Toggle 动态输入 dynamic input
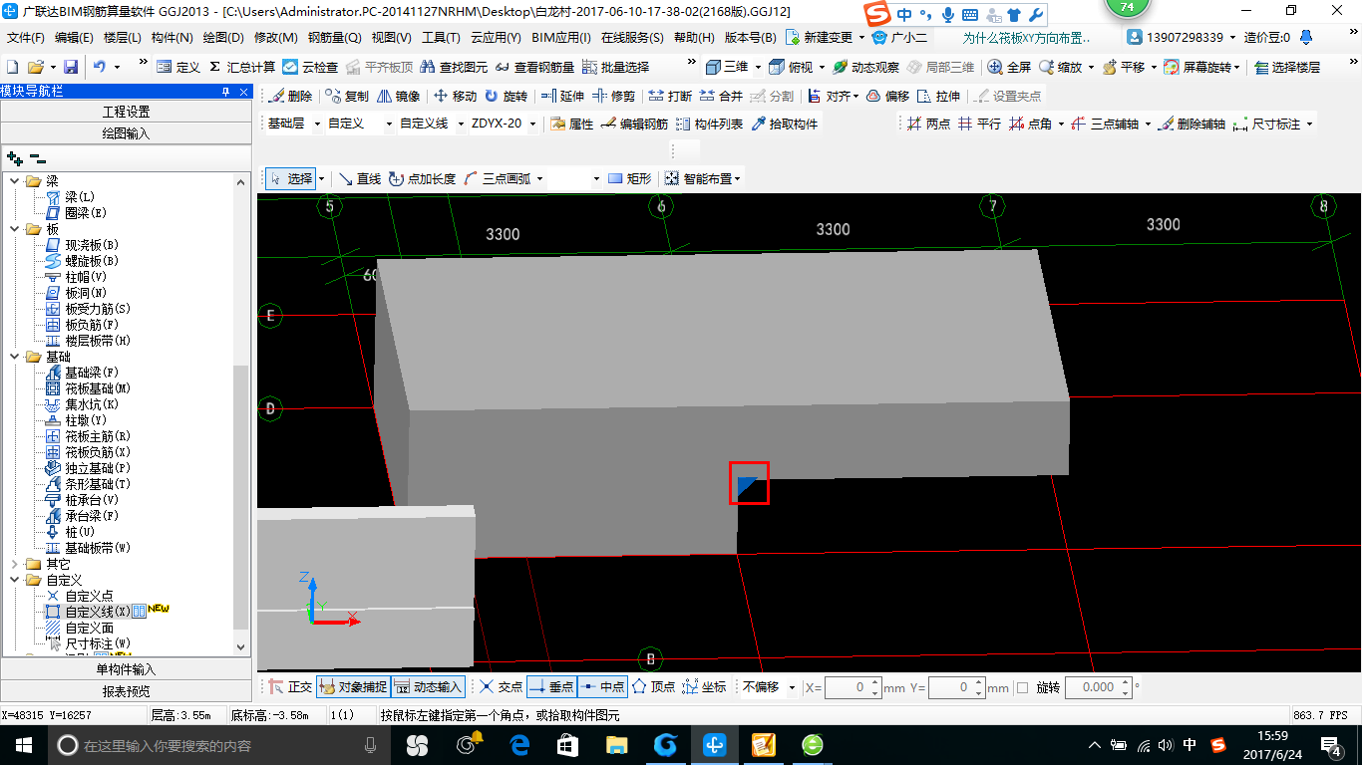This screenshot has height=765, width=1362. click(429, 687)
